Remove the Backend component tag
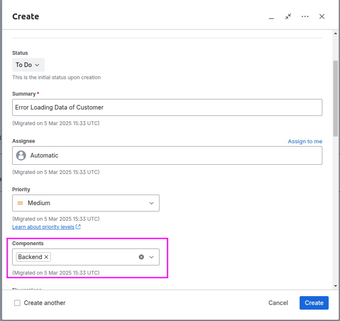This screenshot has width=340, height=321. point(46,257)
